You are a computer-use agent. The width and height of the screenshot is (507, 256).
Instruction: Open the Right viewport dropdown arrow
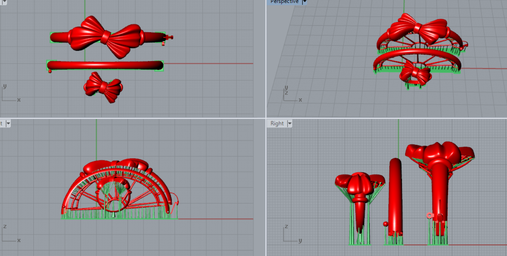click(x=289, y=124)
